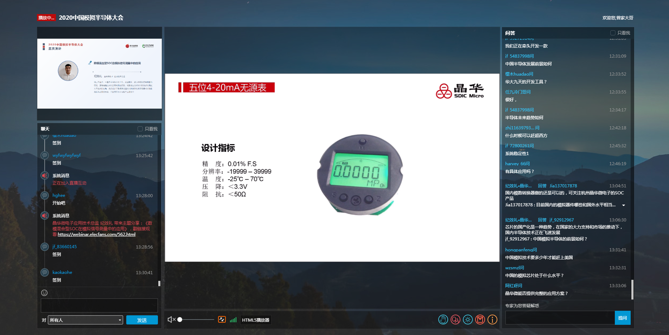Click asker 樱木huadao问 in Q&A
The image size is (669, 335).
point(519,74)
